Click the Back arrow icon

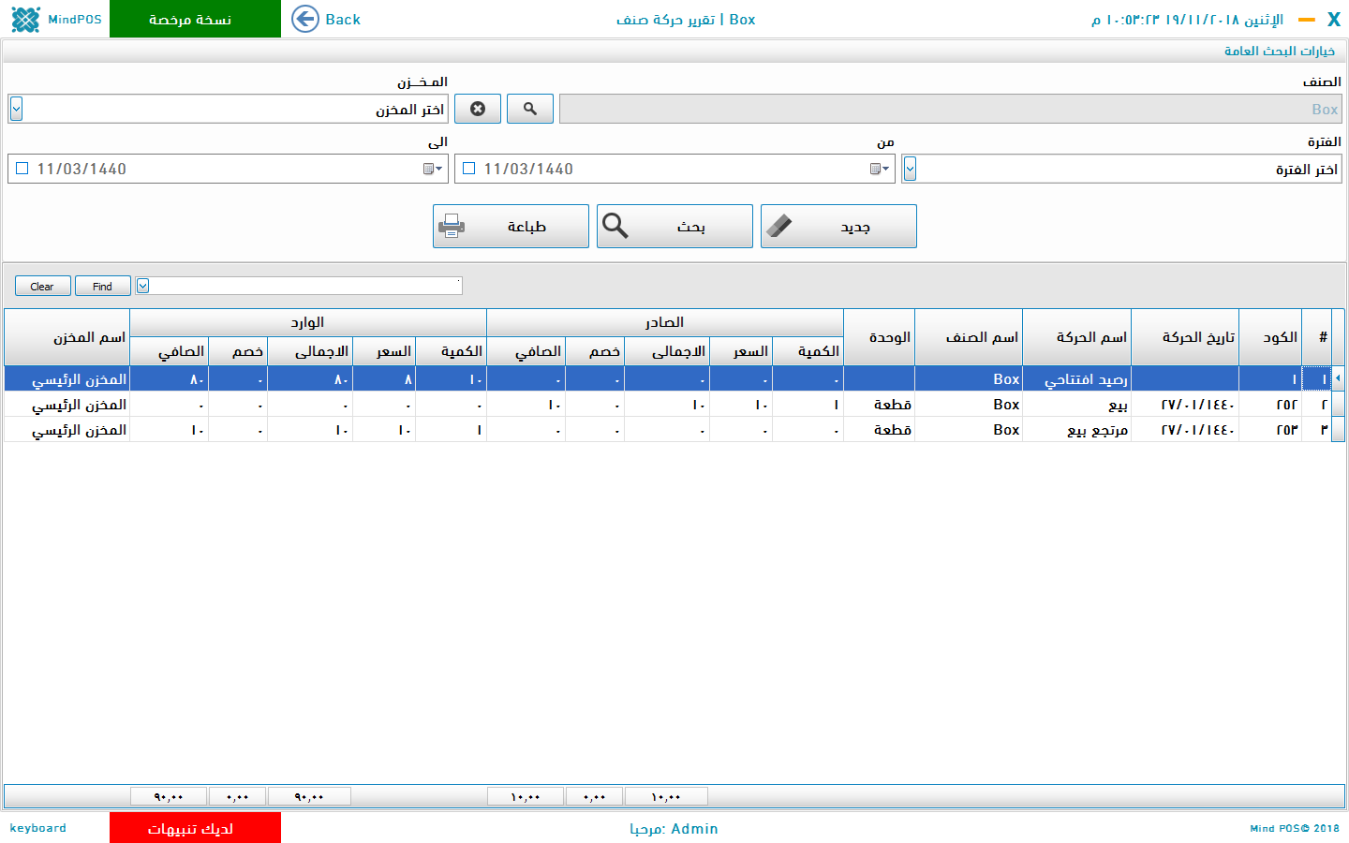pyautogui.click(x=305, y=19)
